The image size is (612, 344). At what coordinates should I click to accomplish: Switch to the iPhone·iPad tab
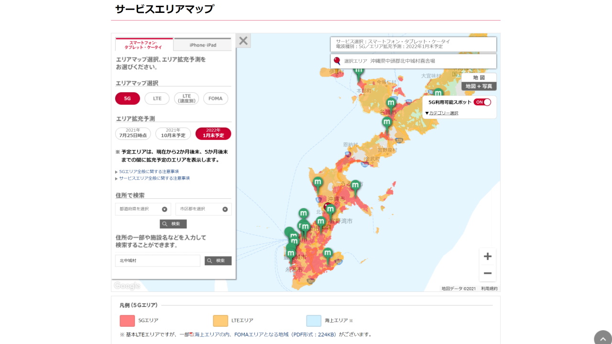tap(203, 44)
